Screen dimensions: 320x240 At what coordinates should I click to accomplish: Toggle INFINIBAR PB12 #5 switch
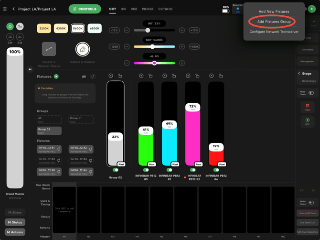point(146,170)
